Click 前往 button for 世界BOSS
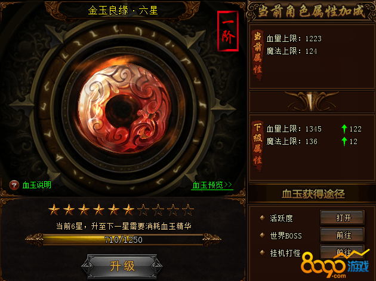This screenshot has height=281, width=376. tap(343, 234)
